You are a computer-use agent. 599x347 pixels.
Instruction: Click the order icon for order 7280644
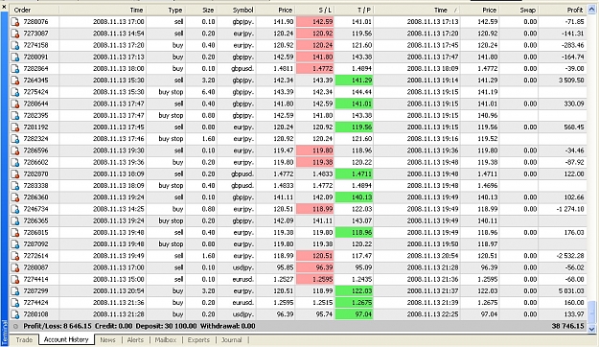(x=15, y=104)
